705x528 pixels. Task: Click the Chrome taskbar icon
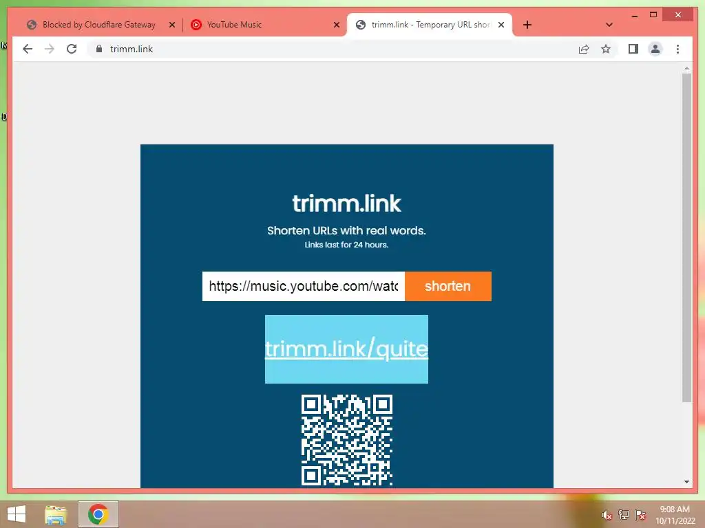[x=98, y=514]
